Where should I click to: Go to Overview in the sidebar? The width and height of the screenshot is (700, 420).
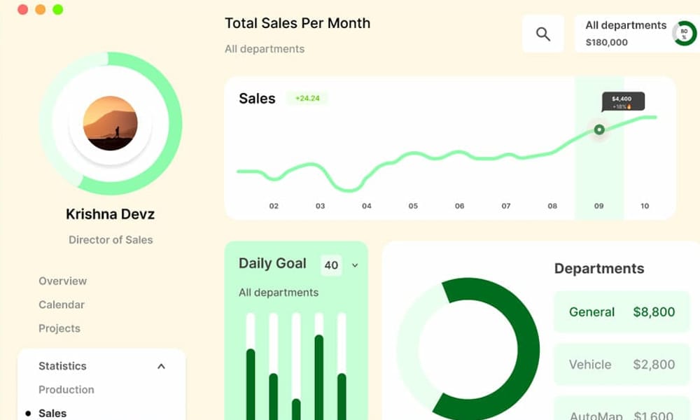point(62,281)
